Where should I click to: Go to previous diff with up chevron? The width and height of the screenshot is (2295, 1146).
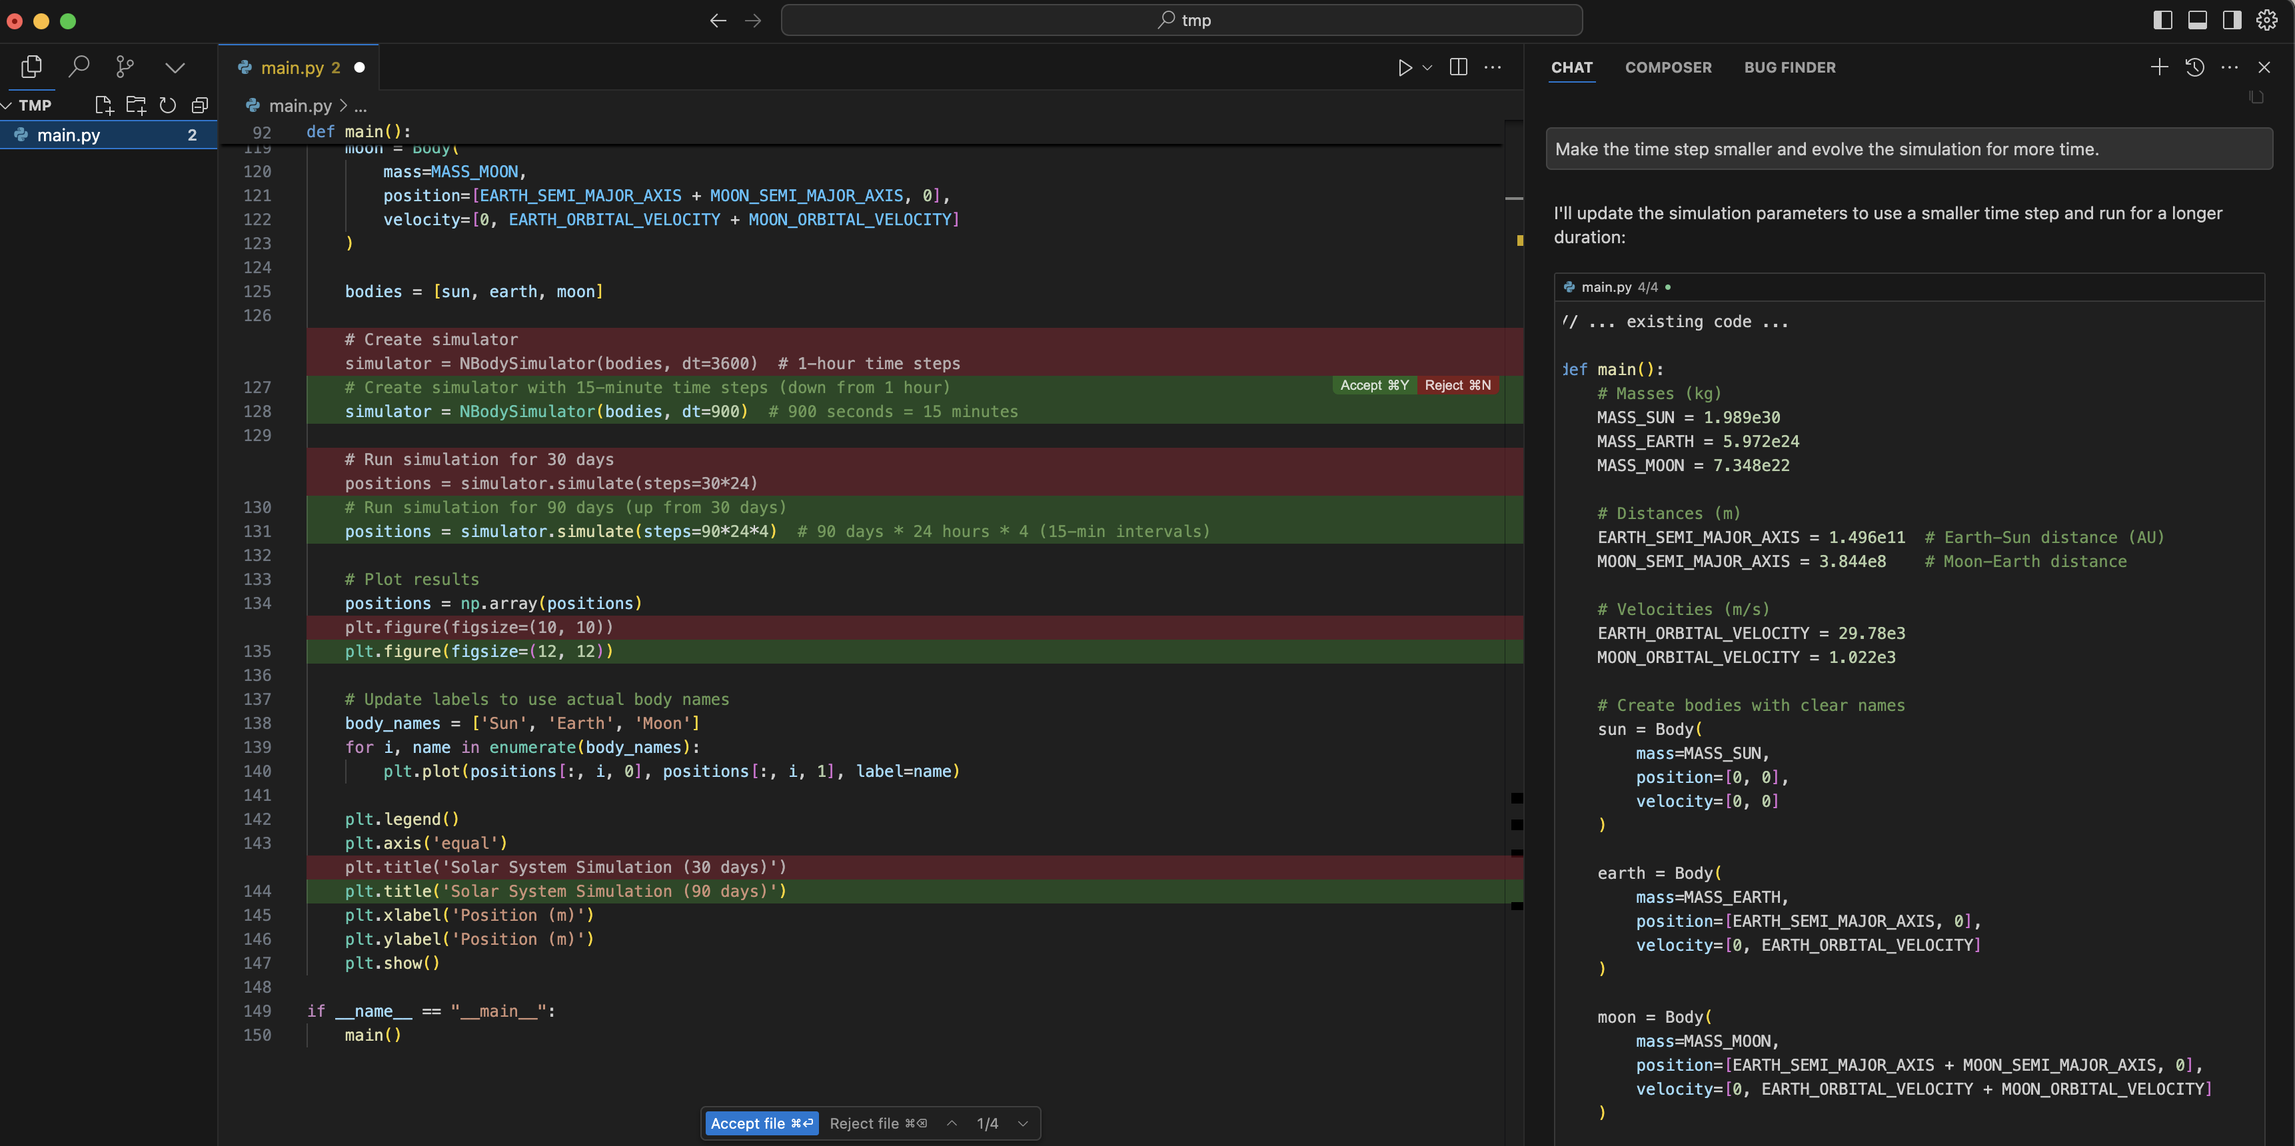(x=952, y=1124)
